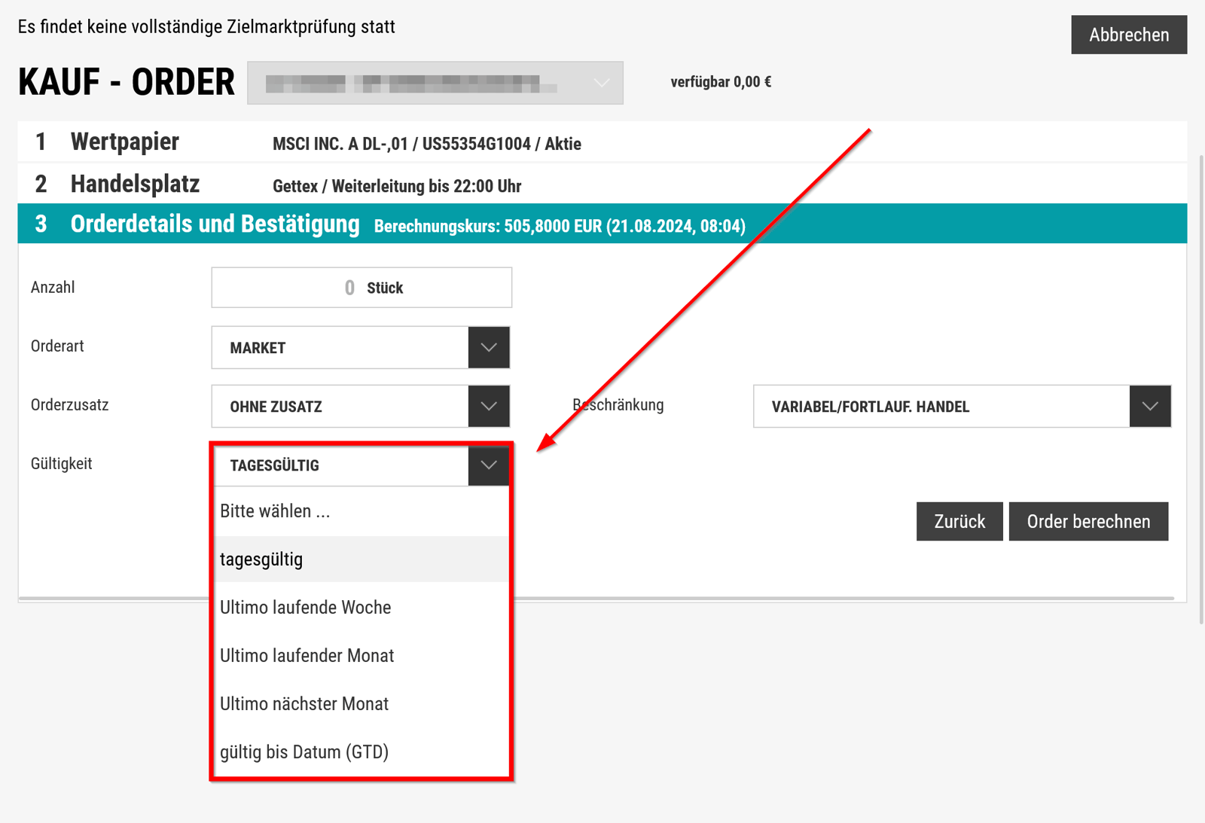Click the Anzahl Stück input field
The width and height of the screenshot is (1205, 823).
[361, 288]
